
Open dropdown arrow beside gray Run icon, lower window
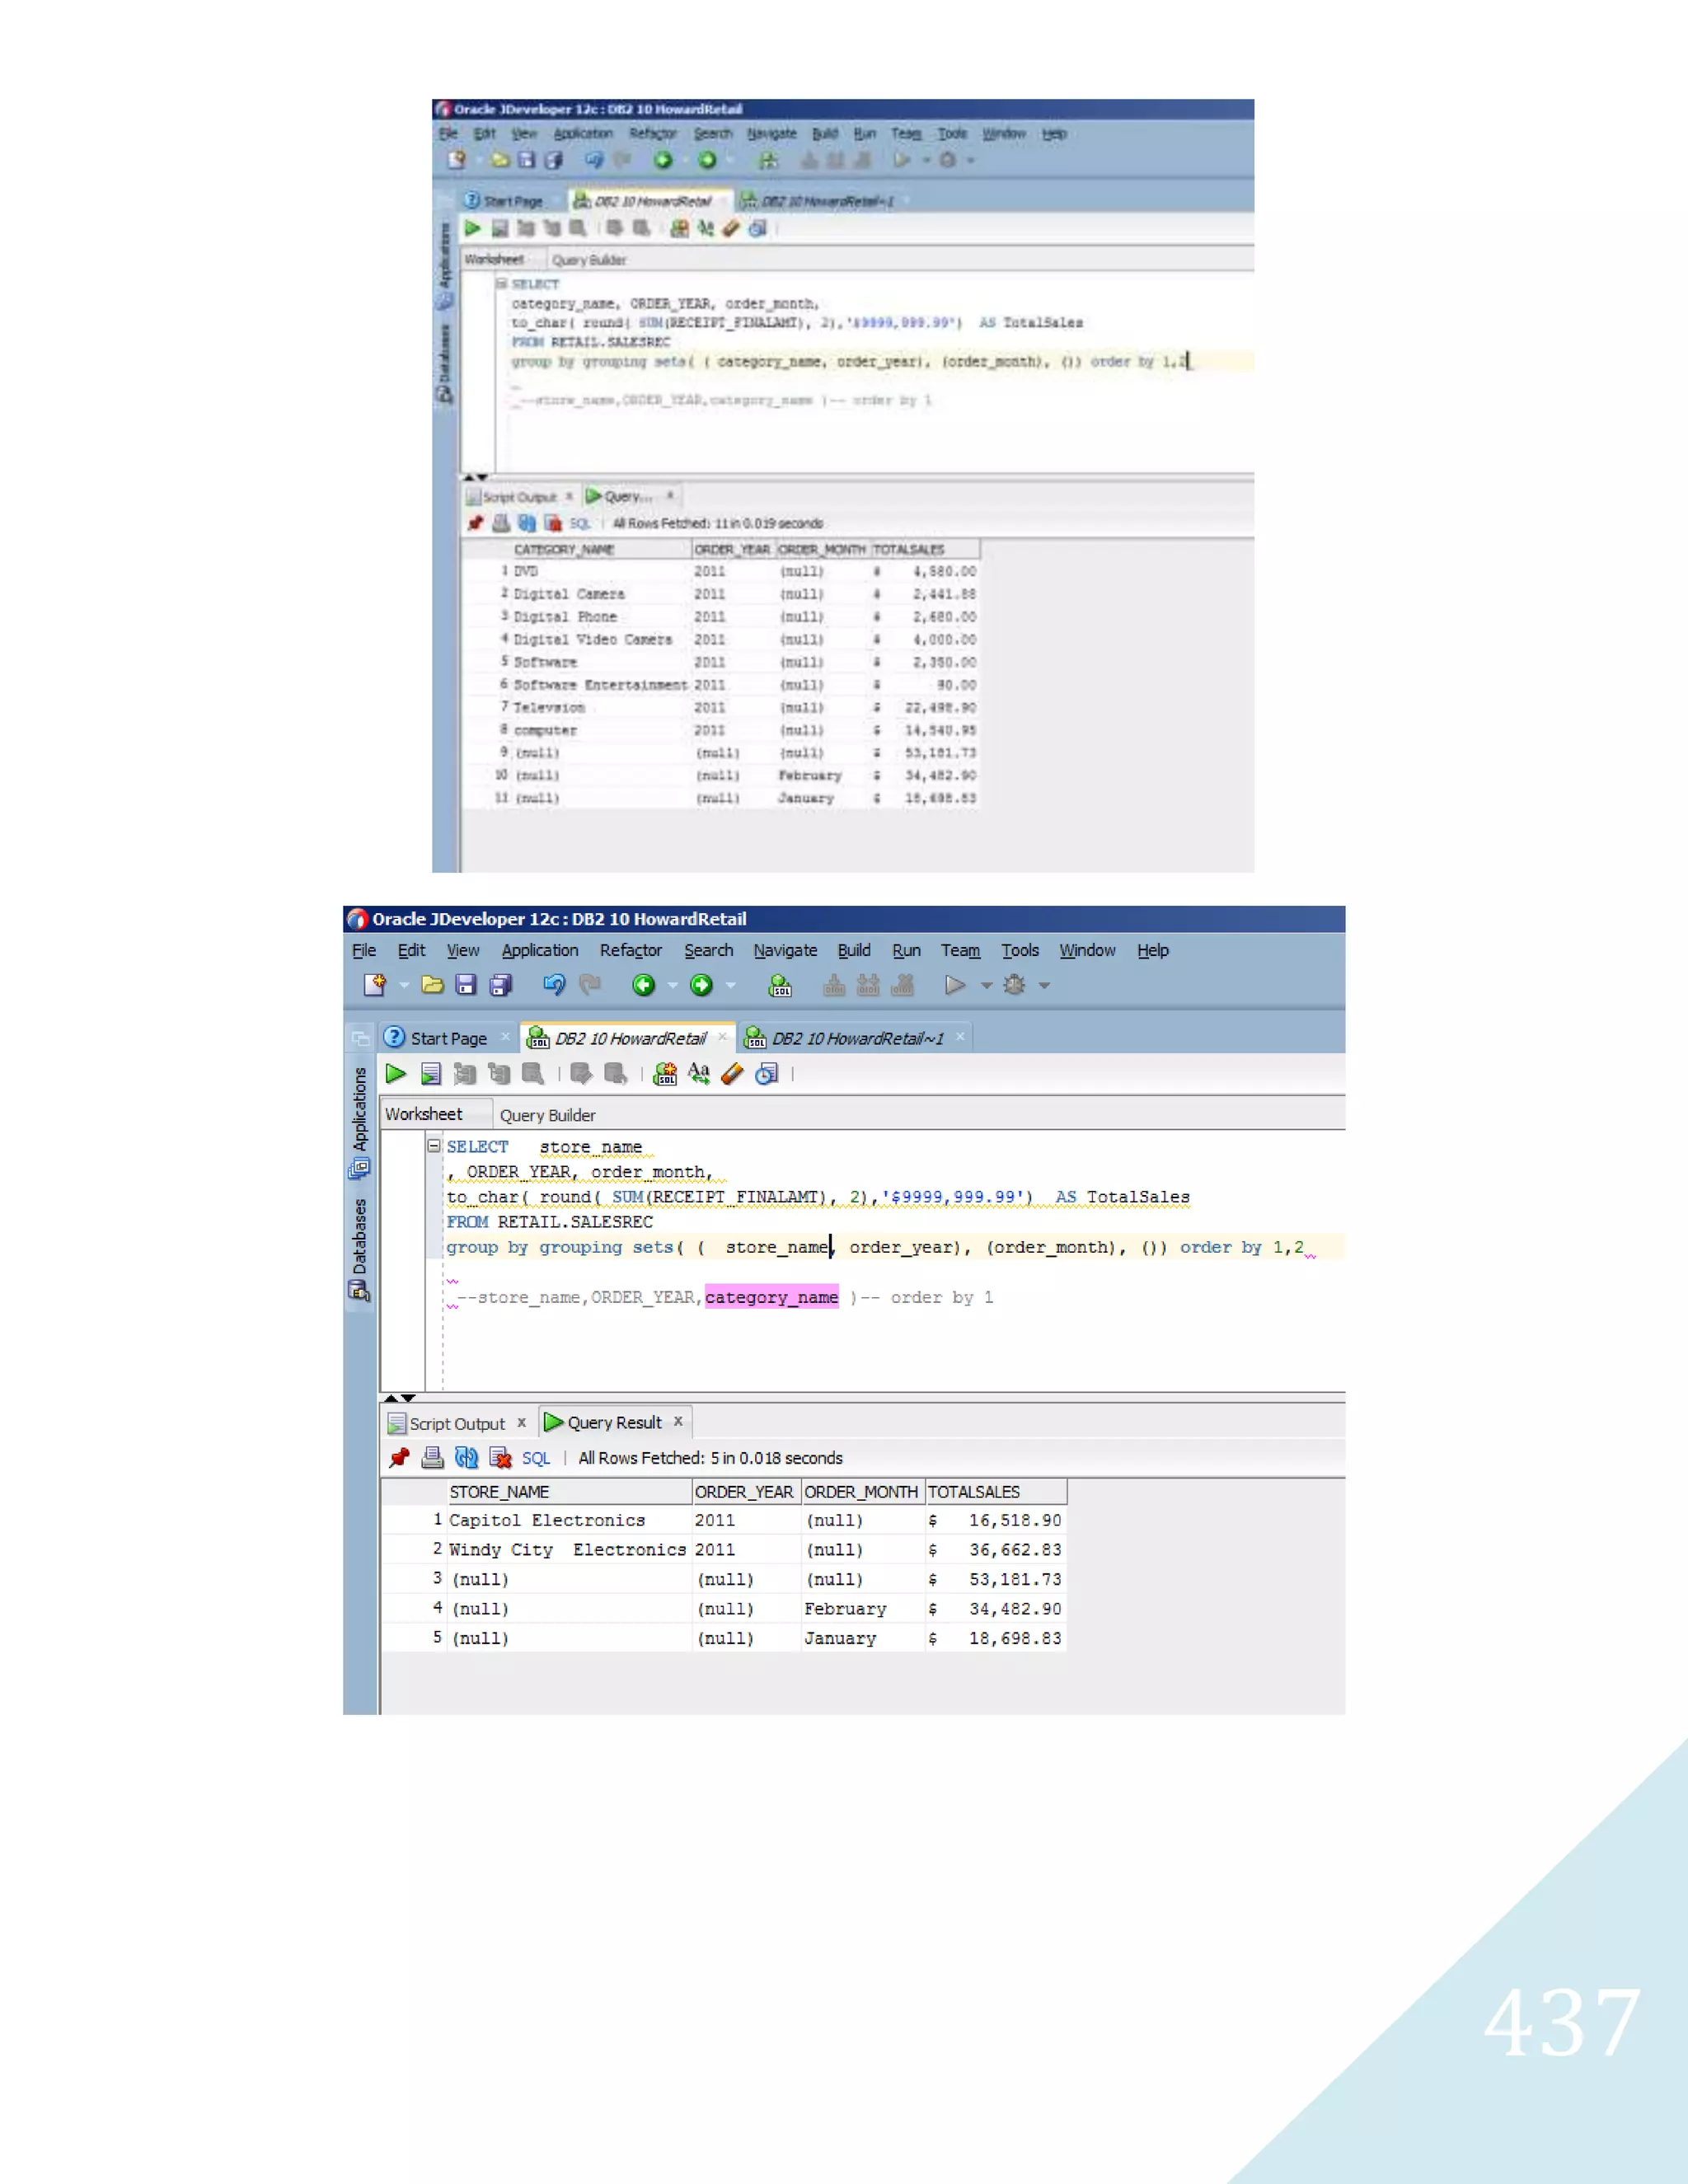pos(986,986)
